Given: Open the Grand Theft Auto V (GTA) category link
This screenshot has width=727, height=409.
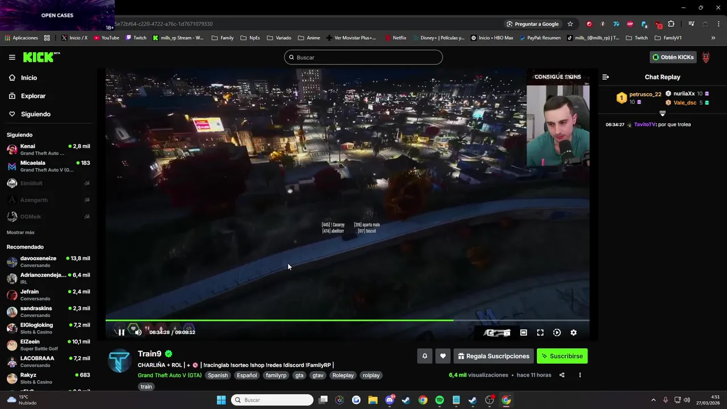Looking at the screenshot, I should (169, 375).
